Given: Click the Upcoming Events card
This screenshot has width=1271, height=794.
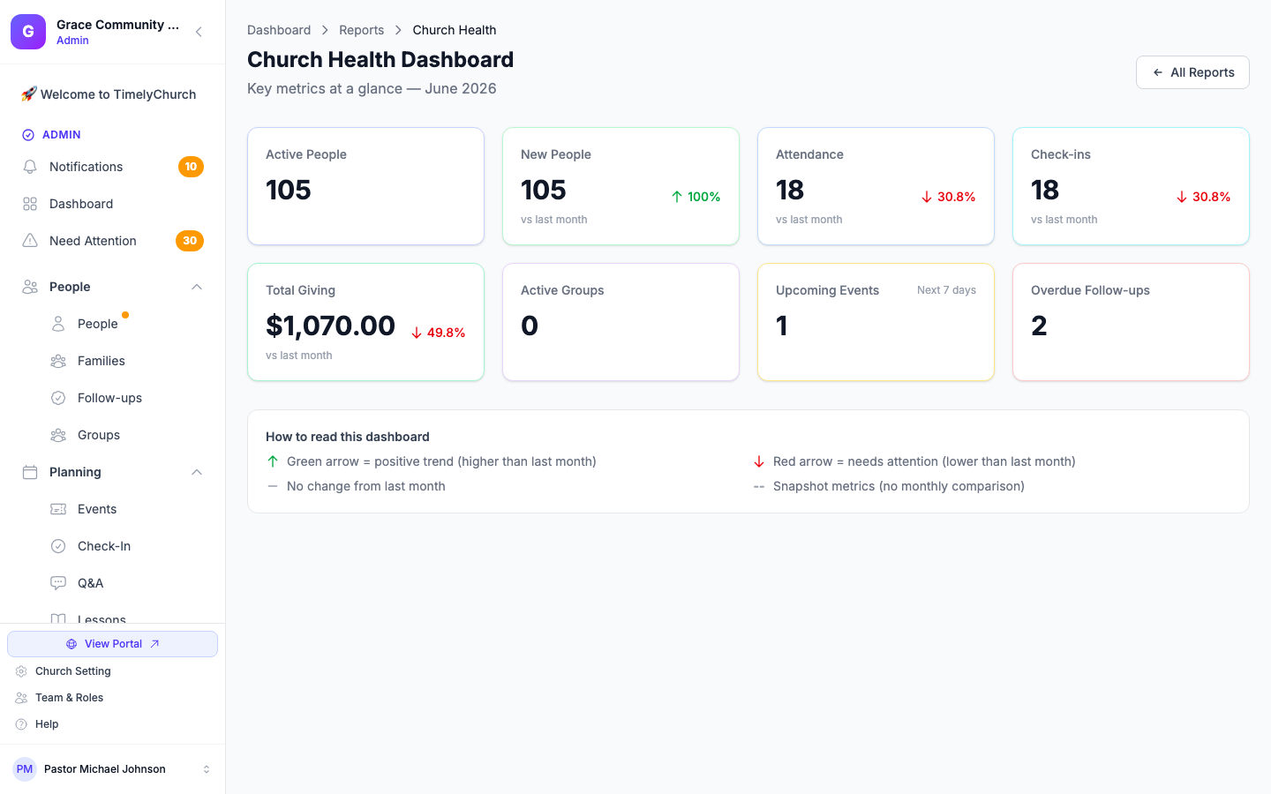Looking at the screenshot, I should pos(876,322).
